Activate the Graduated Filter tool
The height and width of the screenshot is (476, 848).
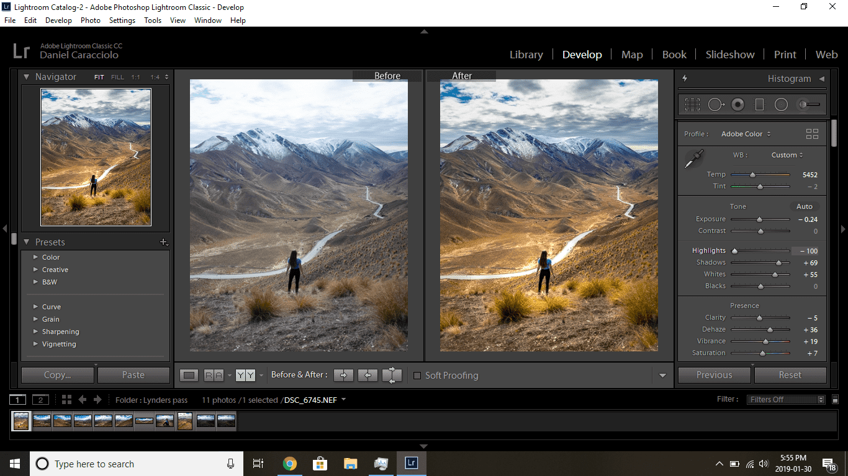coord(759,104)
